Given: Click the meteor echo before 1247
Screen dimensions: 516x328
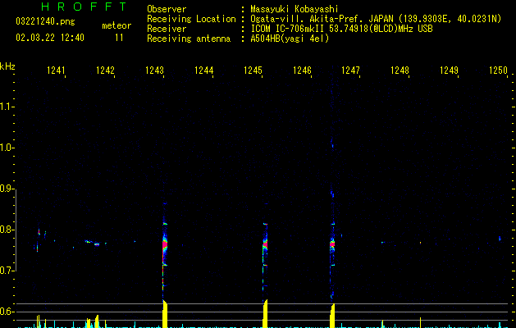Looking at the screenshot, I should [332, 244].
